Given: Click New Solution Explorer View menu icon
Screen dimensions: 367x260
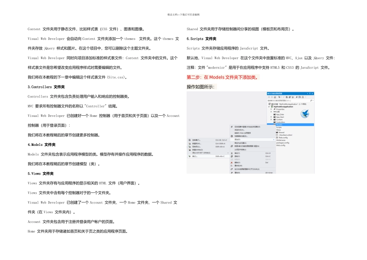Looking at the screenshot, I should click(x=232, y=146).
